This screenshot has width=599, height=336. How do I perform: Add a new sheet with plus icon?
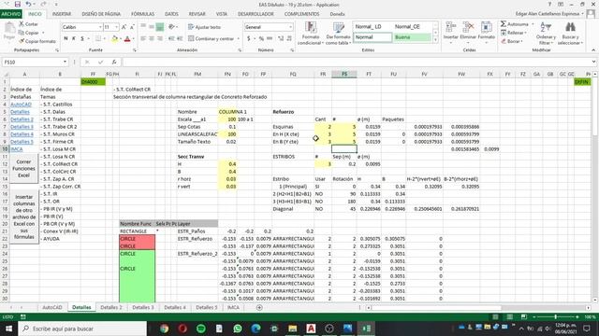point(259,307)
